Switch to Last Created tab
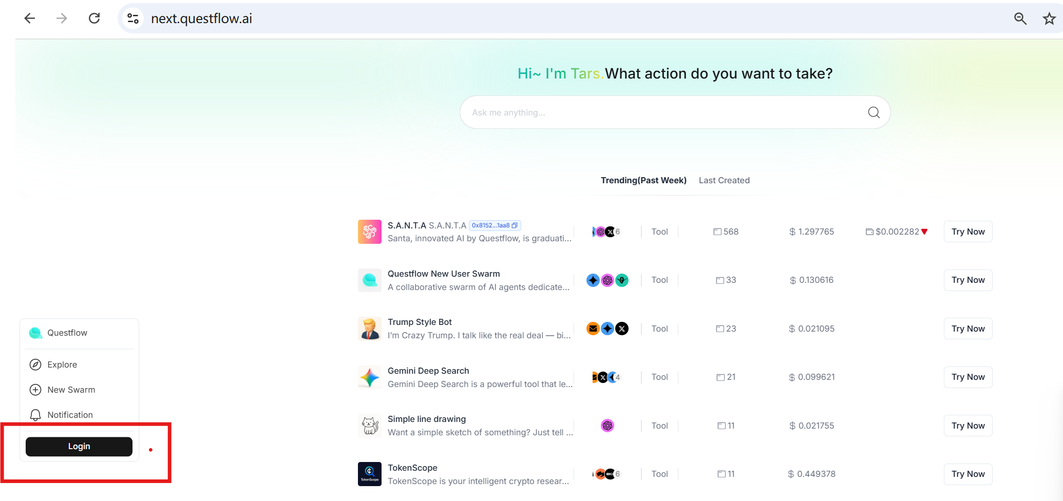Screen dimensions: 1063x501 coord(724,180)
